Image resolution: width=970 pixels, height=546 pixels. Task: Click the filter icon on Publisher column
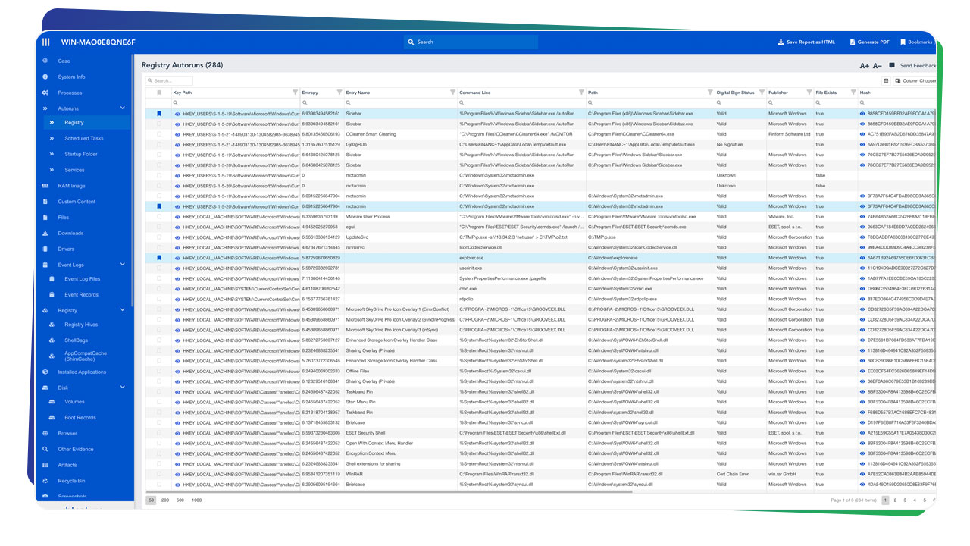tap(809, 93)
